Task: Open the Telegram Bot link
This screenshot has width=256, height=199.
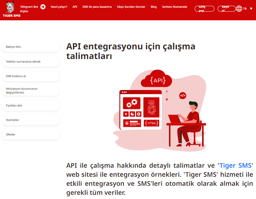Action: (29, 7)
